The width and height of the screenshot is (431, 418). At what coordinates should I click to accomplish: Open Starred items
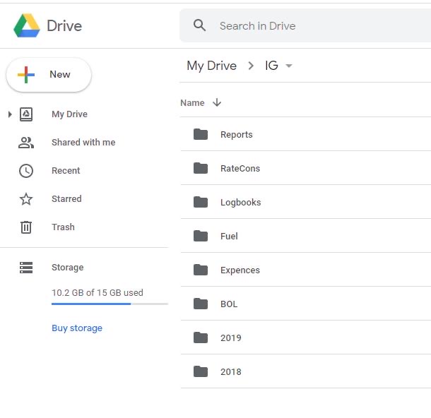coord(66,198)
